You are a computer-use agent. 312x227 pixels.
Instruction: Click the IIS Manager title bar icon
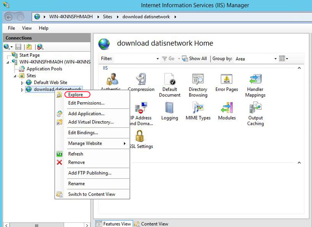6,5
